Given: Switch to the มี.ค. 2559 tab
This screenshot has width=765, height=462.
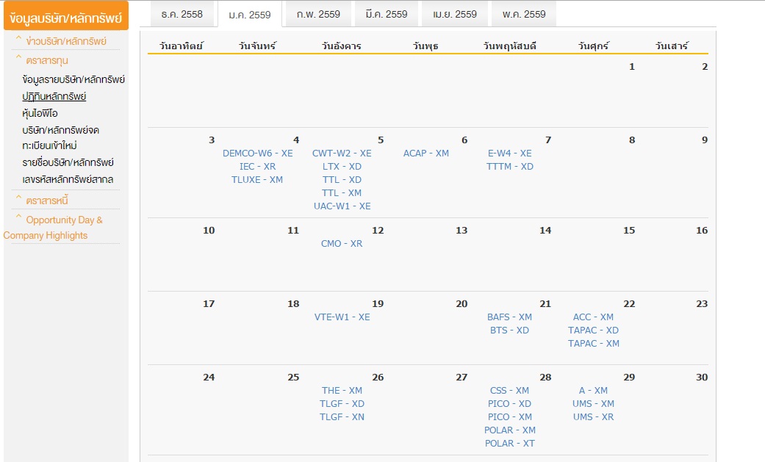Looking at the screenshot, I should (387, 14).
